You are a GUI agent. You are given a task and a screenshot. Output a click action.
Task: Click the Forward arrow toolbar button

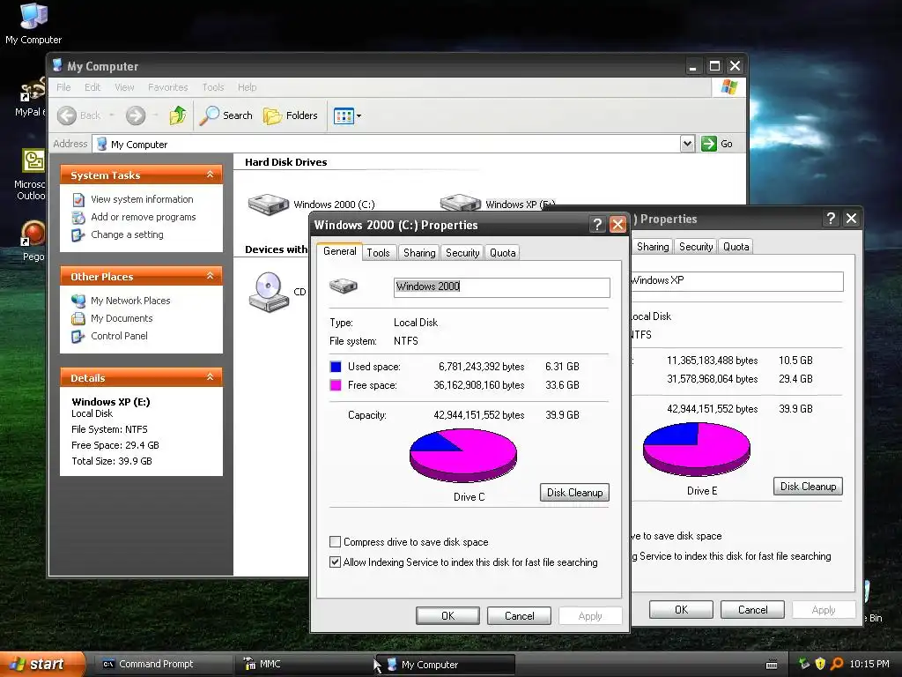(136, 115)
